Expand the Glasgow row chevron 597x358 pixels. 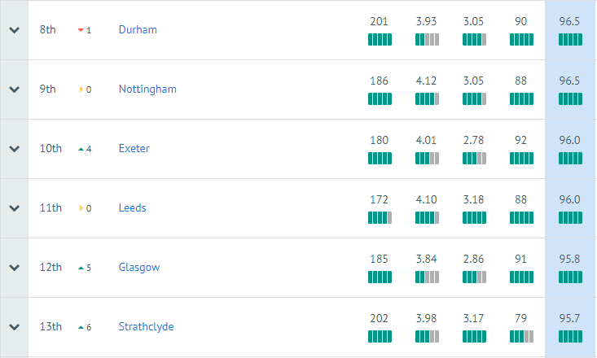click(14, 268)
